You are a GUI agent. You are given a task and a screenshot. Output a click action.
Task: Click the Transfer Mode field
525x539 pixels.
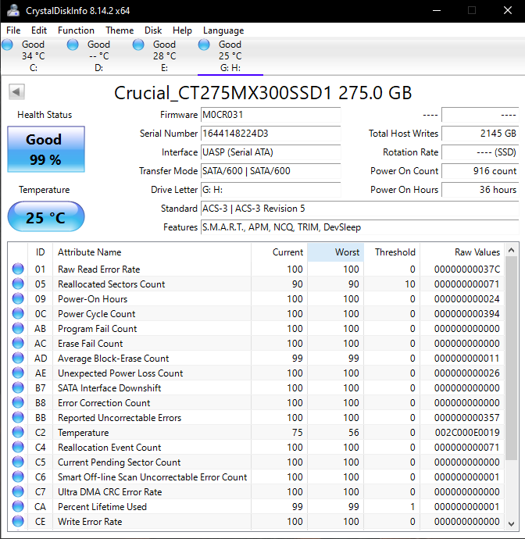tap(270, 171)
